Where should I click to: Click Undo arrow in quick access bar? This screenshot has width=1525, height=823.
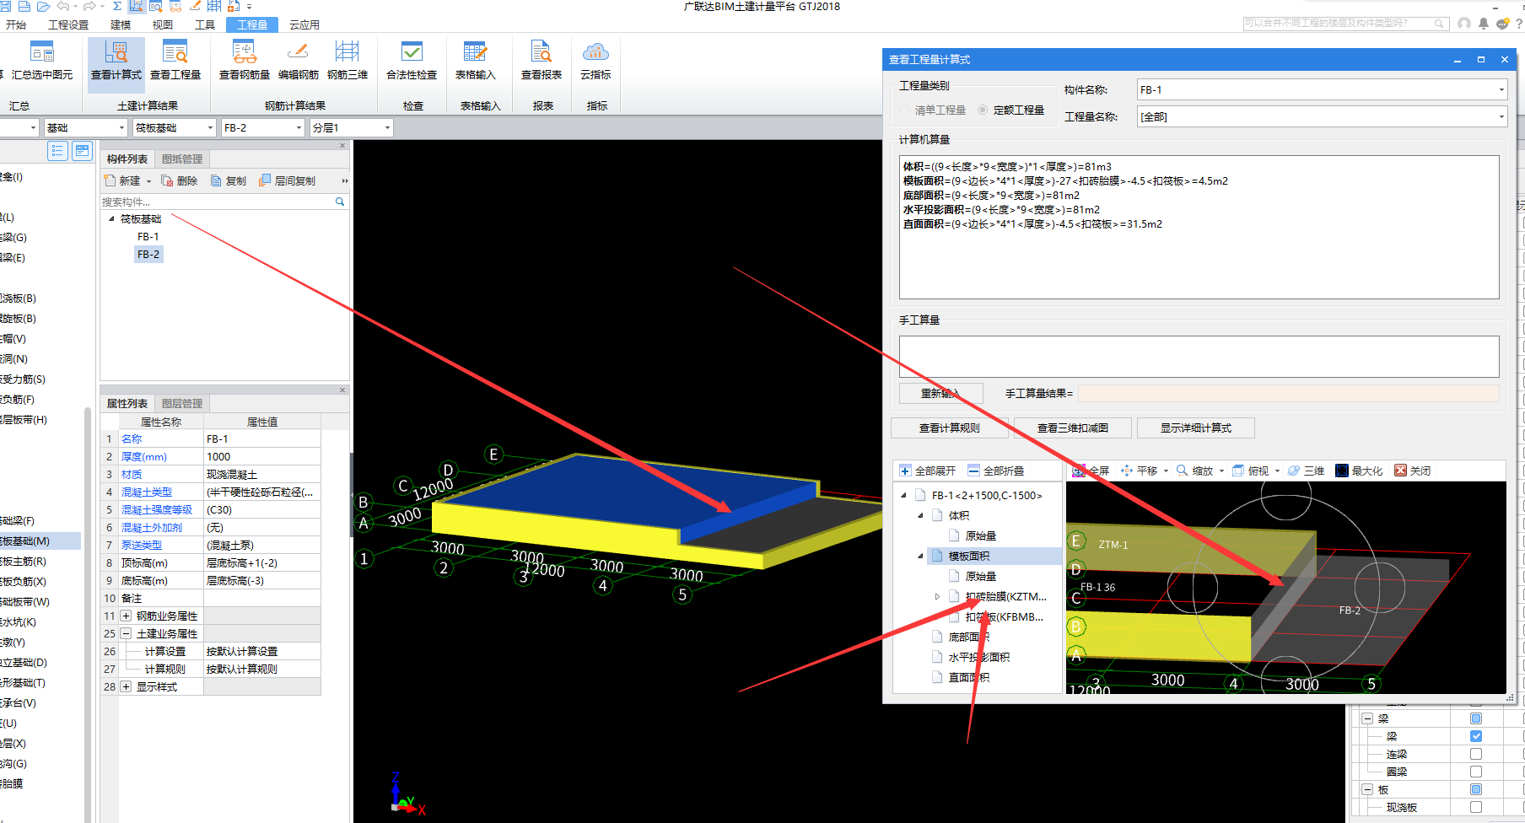63,6
